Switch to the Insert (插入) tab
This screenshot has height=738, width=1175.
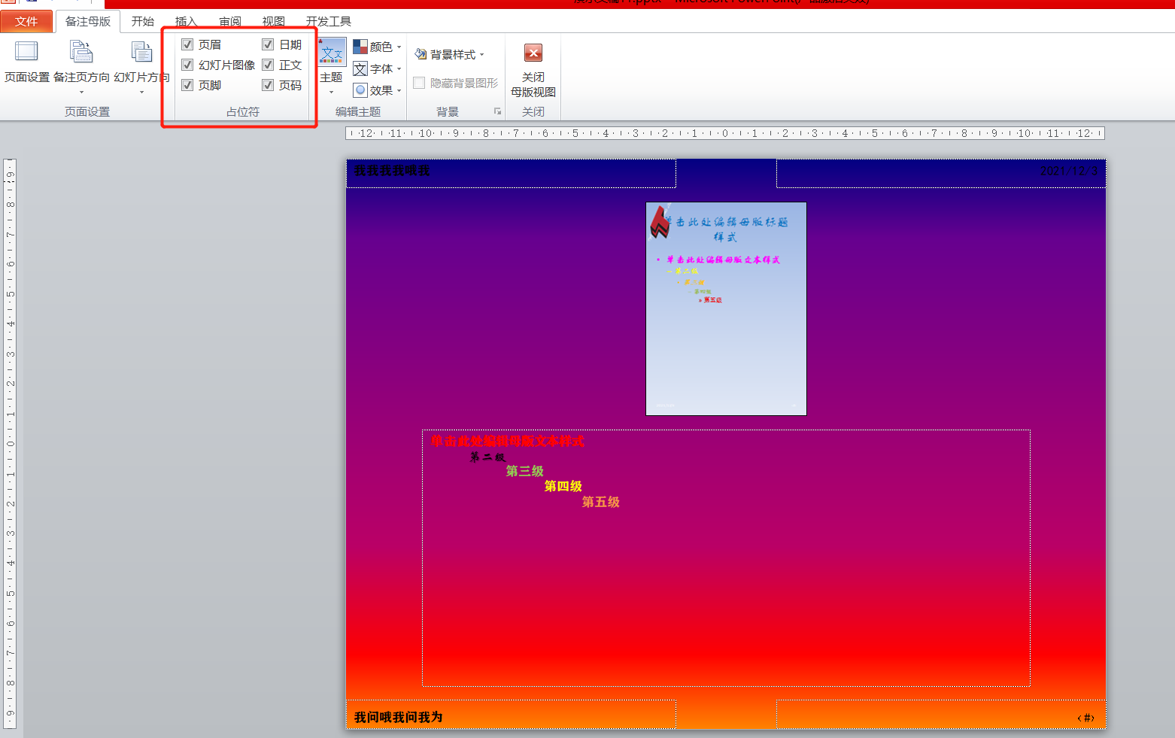coord(186,21)
